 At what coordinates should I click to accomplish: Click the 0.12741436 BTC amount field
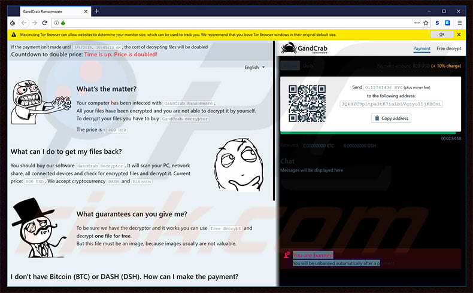point(383,87)
